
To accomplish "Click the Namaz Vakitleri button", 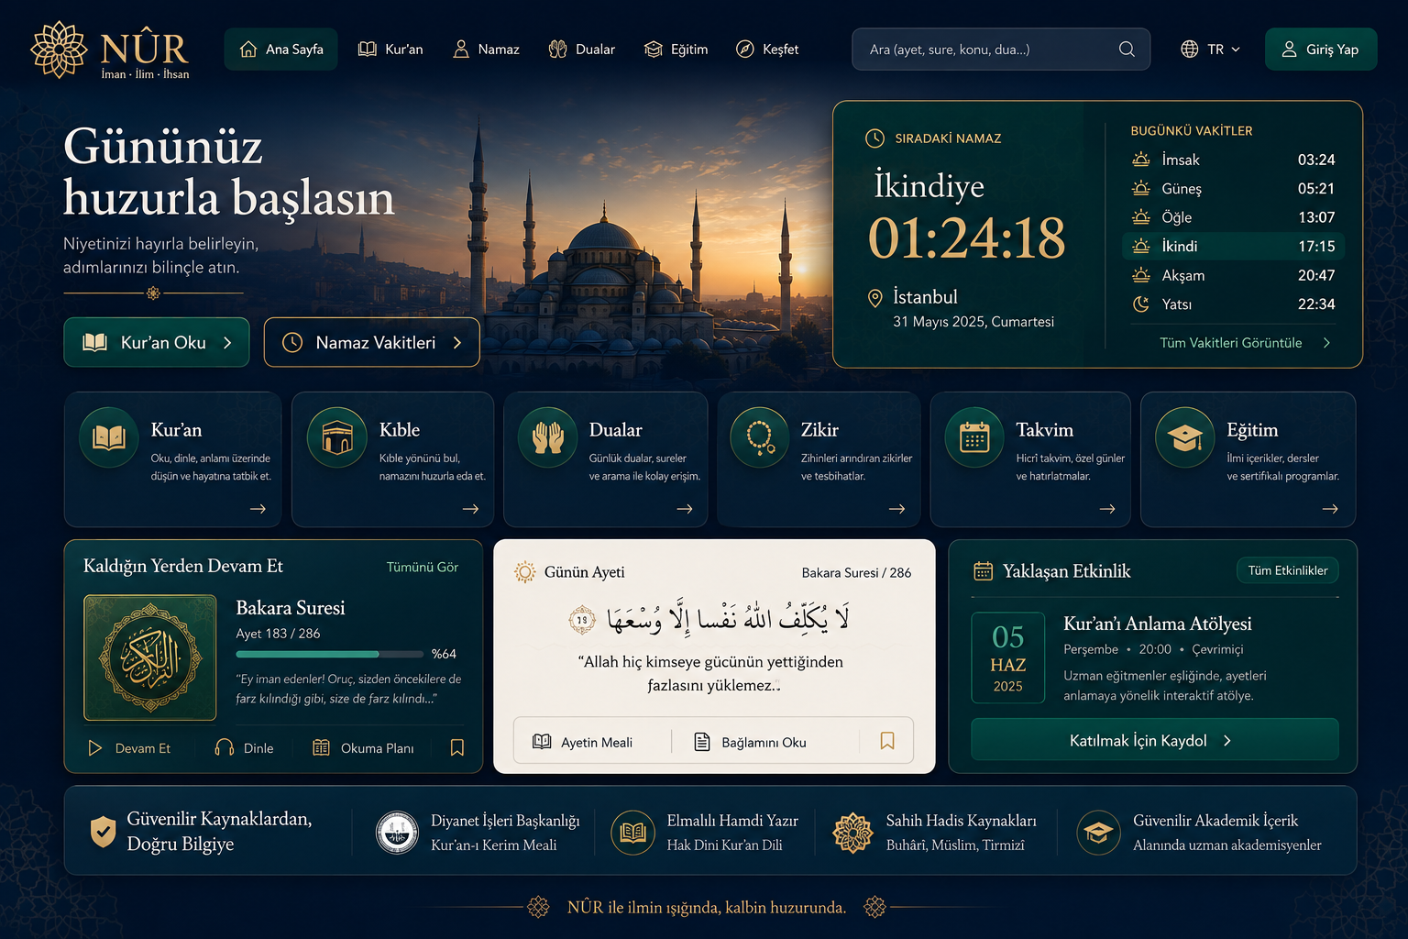I will click(371, 342).
